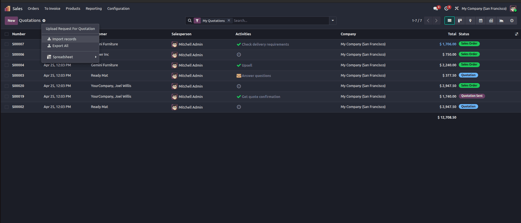This screenshot has height=223, width=521.
Task: Click the clock activity icon for S00002
Action: (x=239, y=107)
